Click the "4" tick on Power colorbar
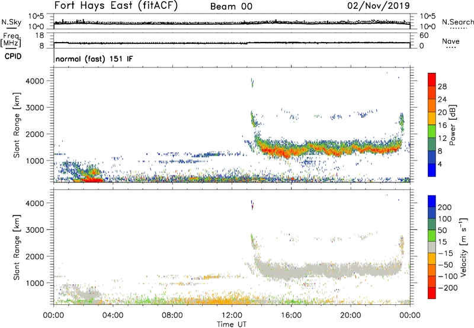 point(440,164)
